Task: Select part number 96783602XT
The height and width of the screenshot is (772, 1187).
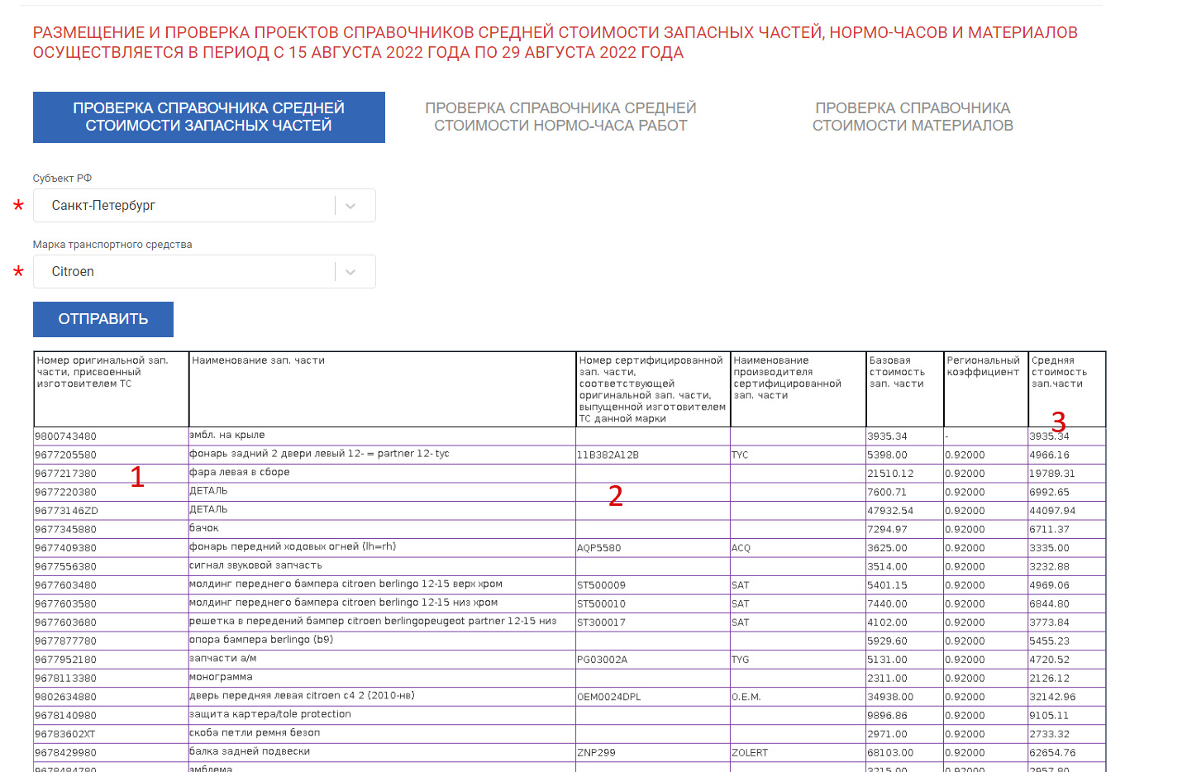Action: point(65,734)
